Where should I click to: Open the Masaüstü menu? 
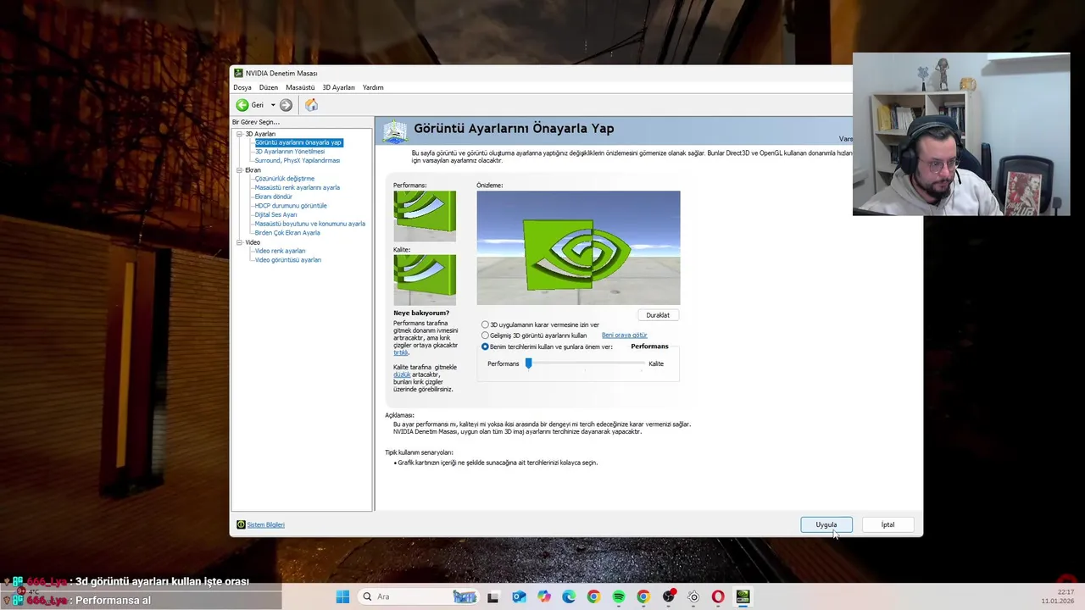[x=300, y=87]
